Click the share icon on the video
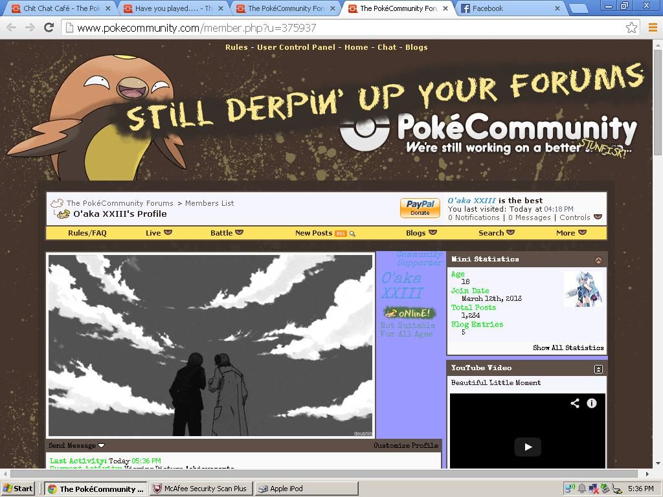The width and height of the screenshot is (663, 497). (575, 403)
